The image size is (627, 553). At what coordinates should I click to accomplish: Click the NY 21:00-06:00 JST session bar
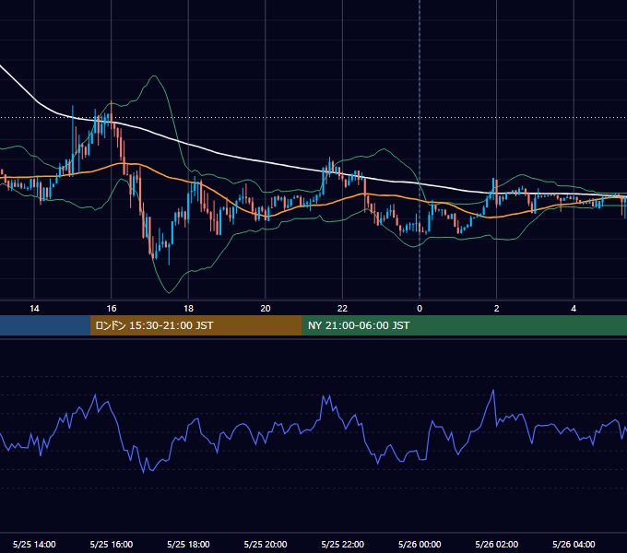[464, 325]
